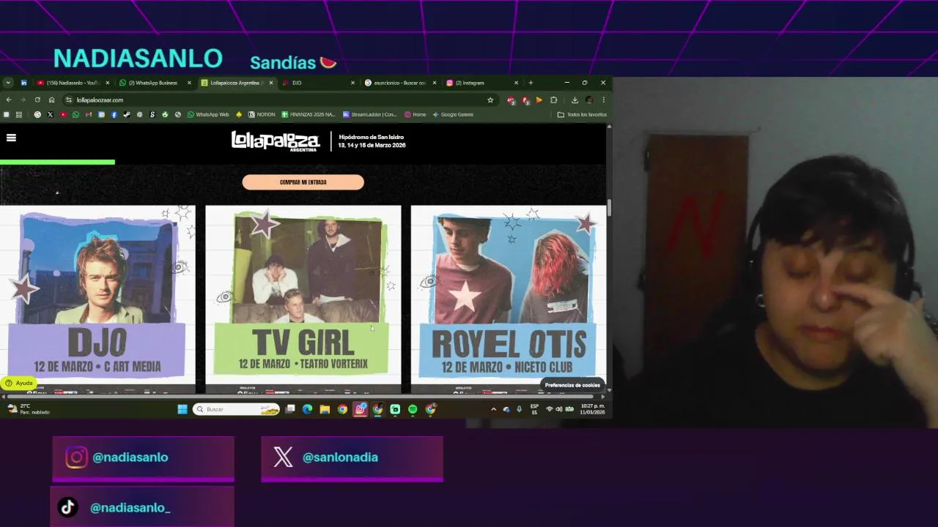Click the volume icon in system tray
The image size is (938, 527).
point(559,409)
